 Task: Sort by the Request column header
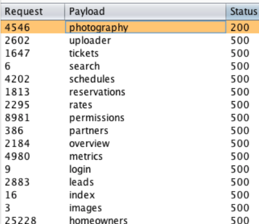(33, 11)
